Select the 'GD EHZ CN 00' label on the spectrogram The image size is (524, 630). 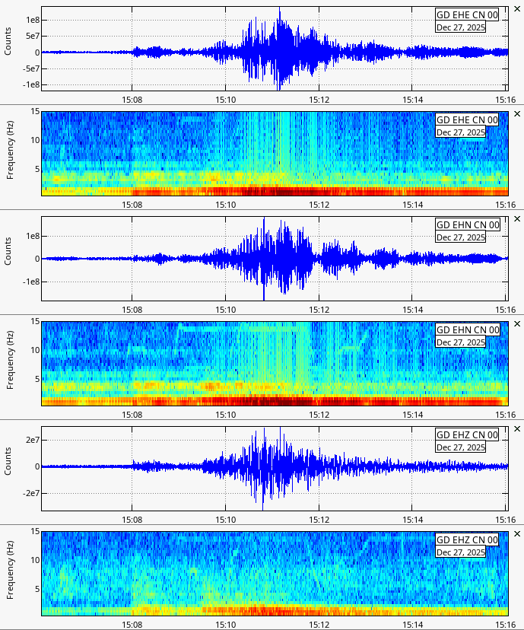[467, 539]
